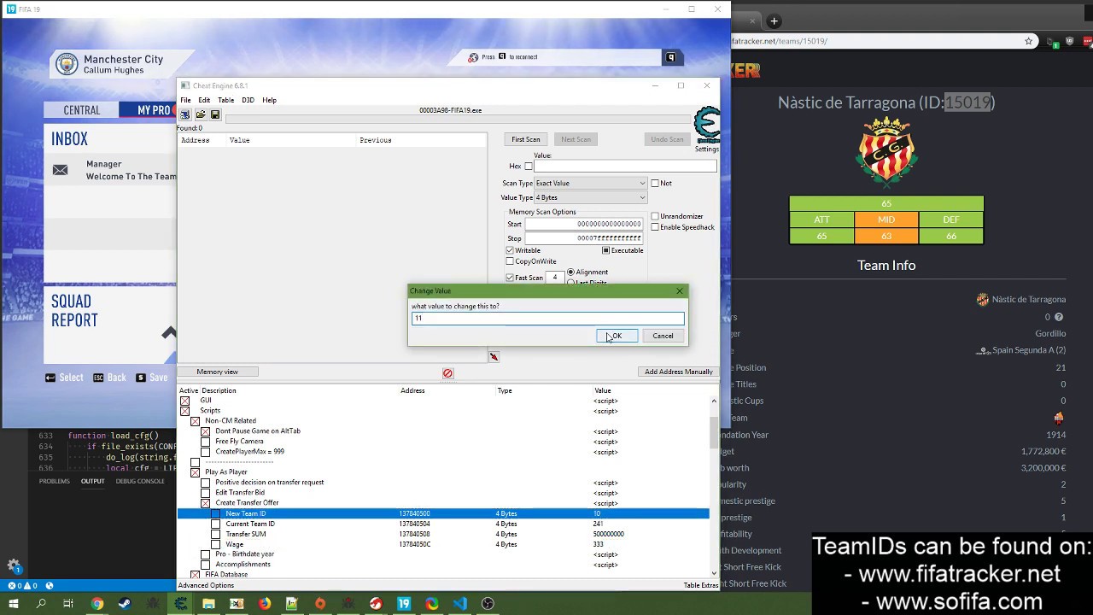The height and width of the screenshot is (615, 1093).
Task: Open Firefox from the taskbar
Action: click(265, 604)
